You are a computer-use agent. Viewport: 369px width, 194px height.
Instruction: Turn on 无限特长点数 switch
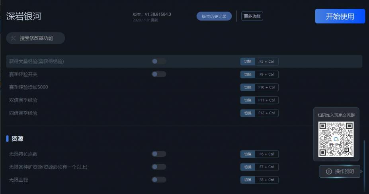(159, 154)
